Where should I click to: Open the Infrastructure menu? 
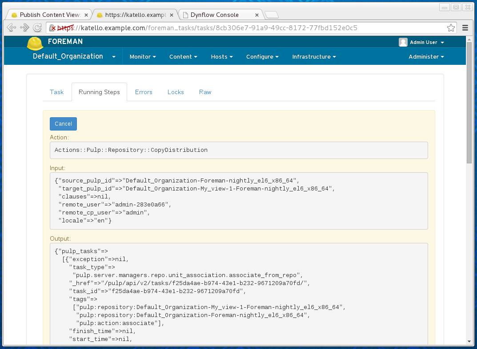[314, 57]
